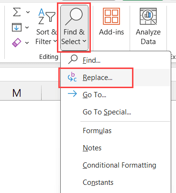The width and height of the screenshot is (176, 193).
Task: Select the column M header
Action: pos(17,93)
